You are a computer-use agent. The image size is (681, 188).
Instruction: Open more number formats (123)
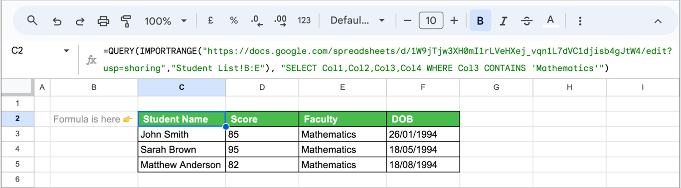304,21
